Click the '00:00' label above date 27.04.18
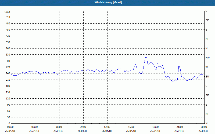Viewport: 215px width, 134px height. (204, 127)
